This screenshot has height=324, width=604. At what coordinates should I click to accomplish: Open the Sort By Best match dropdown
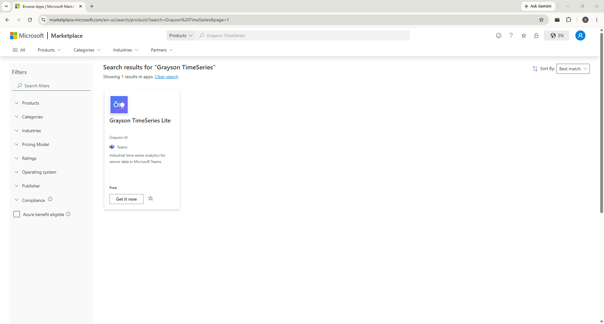(573, 69)
